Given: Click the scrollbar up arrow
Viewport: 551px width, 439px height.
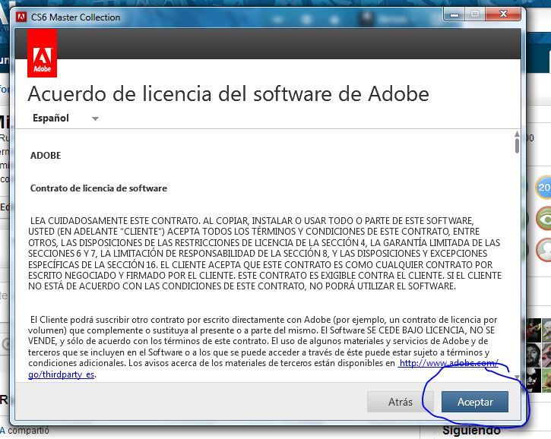Looking at the screenshot, I should pyautogui.click(x=517, y=134).
